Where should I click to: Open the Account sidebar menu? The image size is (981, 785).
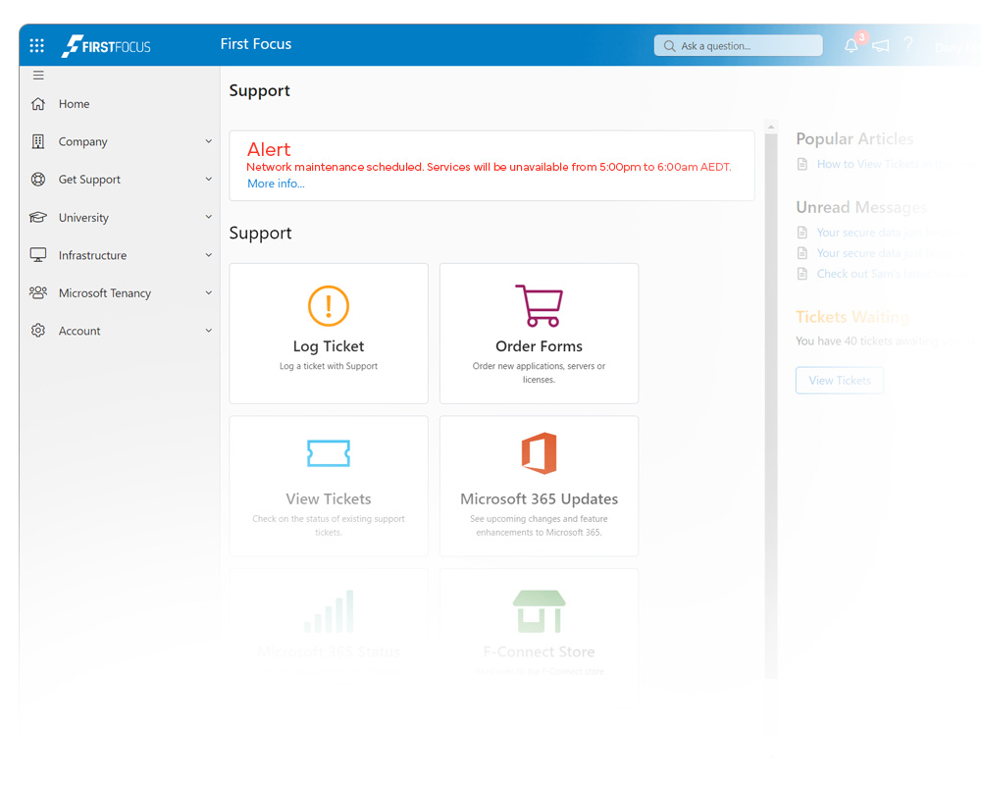(79, 332)
